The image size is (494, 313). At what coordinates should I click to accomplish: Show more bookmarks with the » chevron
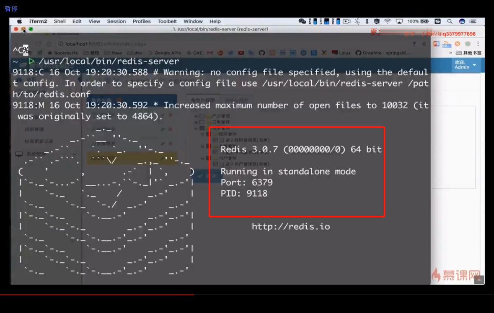pyautogui.click(x=450, y=53)
